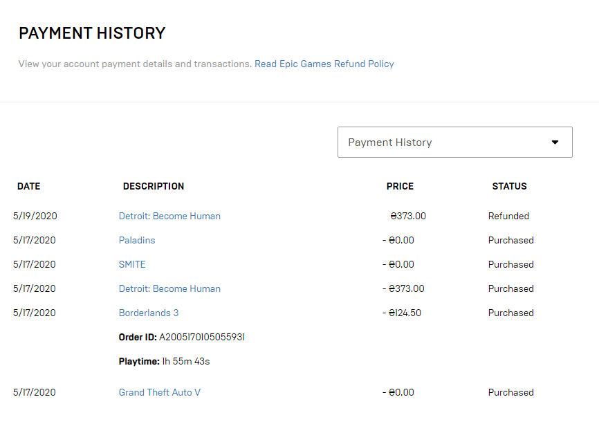This screenshot has width=599, height=424.
Task: Click the Paladins row date 5/17/2020
Action: (35, 240)
